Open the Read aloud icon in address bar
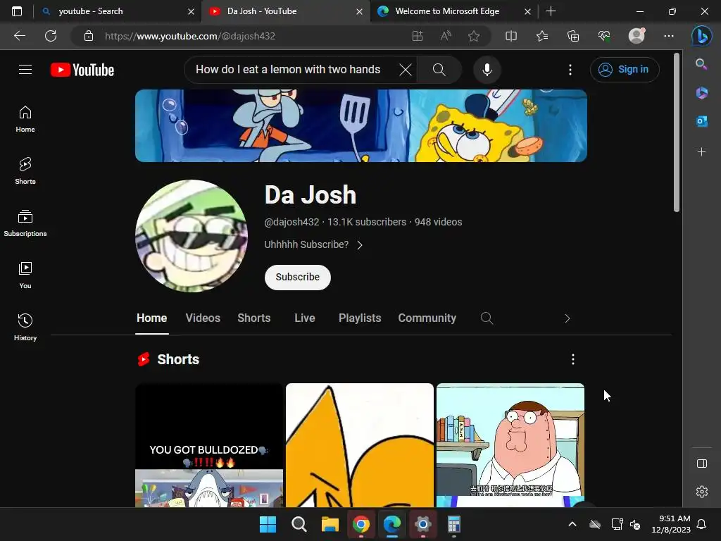This screenshot has height=541, width=721. tap(446, 36)
